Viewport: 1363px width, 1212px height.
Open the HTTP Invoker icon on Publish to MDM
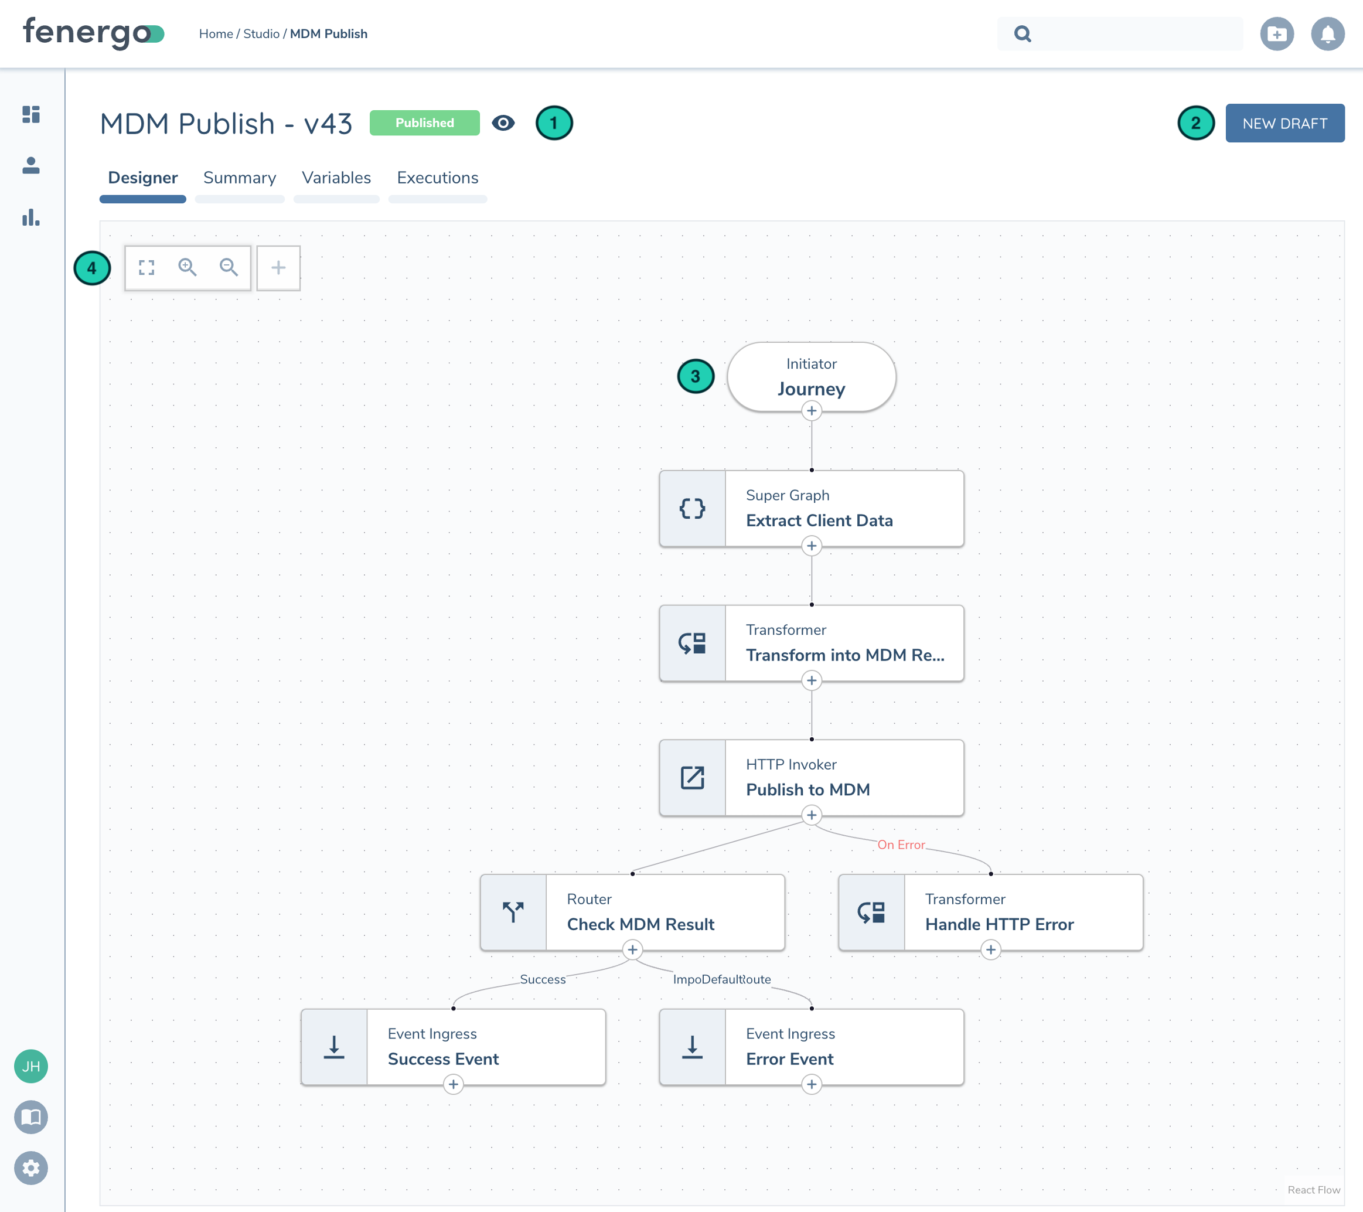click(692, 777)
